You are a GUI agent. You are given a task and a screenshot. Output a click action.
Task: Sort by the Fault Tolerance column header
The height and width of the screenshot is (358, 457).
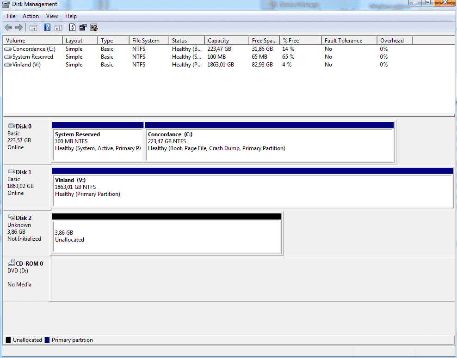click(349, 41)
